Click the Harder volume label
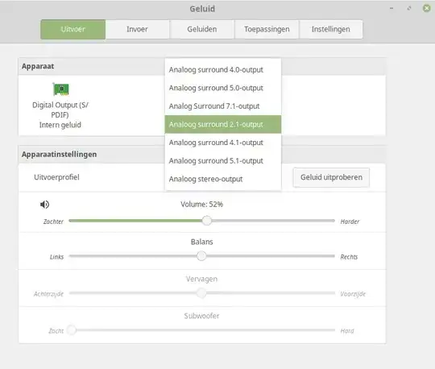Screen dimensions: 435x369 [350, 222]
